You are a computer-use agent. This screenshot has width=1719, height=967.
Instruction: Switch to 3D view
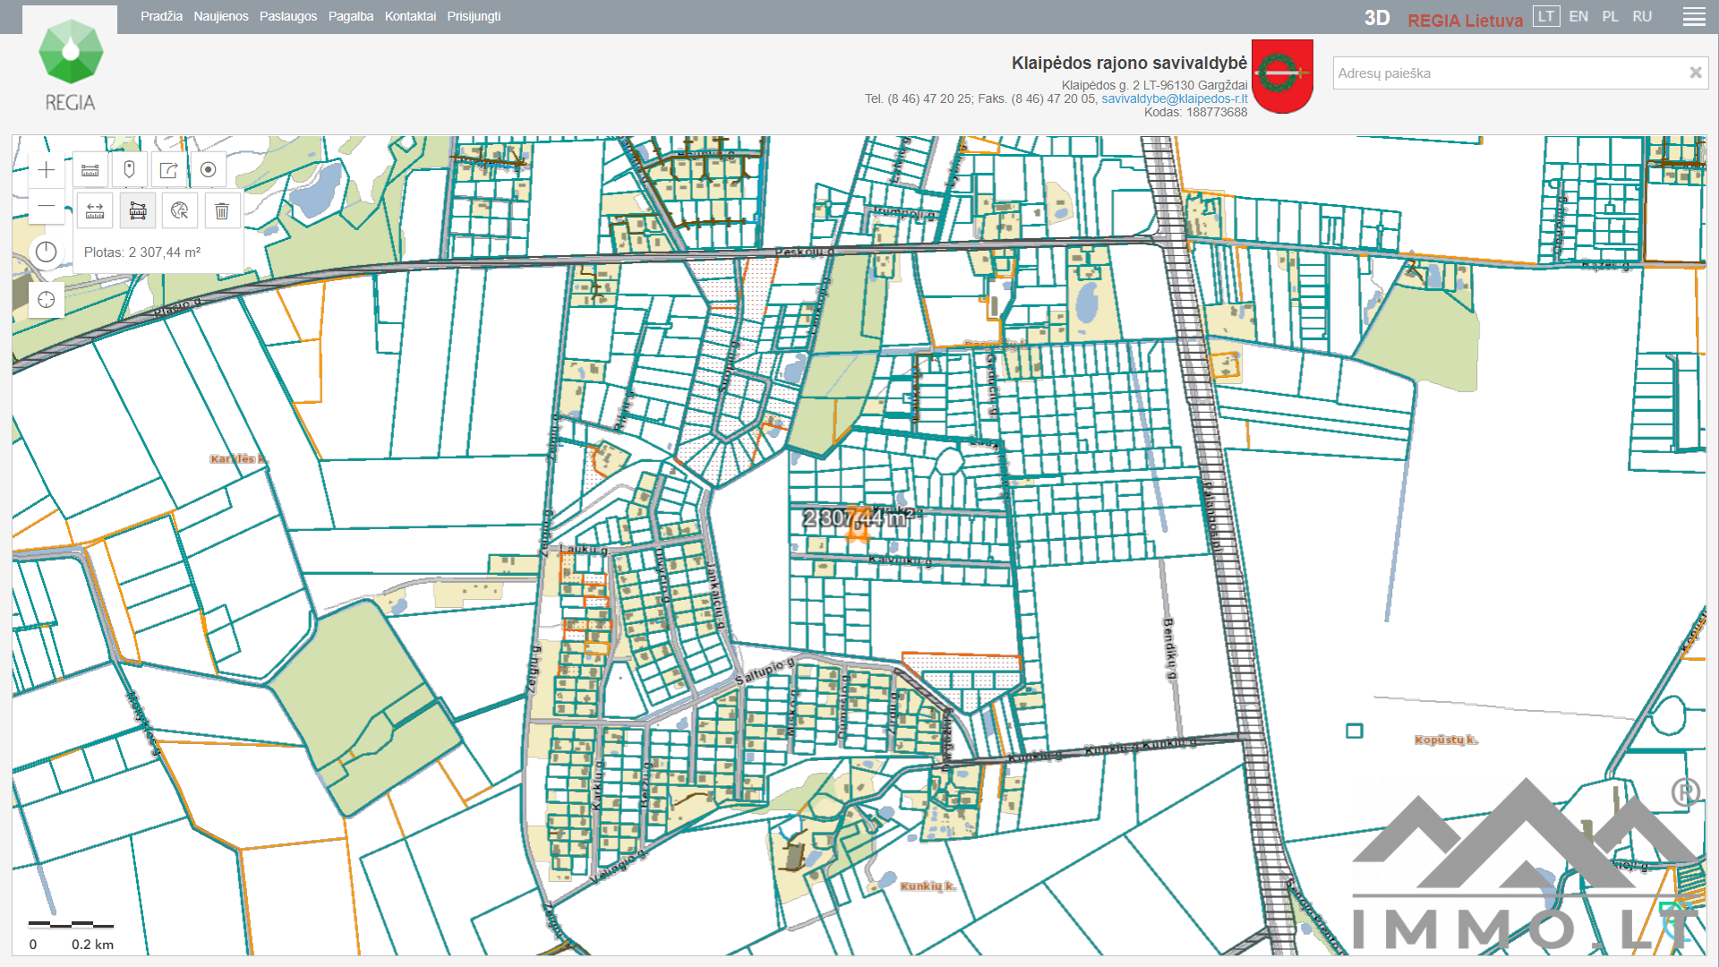(1377, 18)
